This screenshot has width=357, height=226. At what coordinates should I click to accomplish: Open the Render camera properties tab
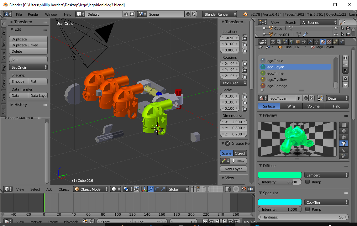click(x=273, y=42)
